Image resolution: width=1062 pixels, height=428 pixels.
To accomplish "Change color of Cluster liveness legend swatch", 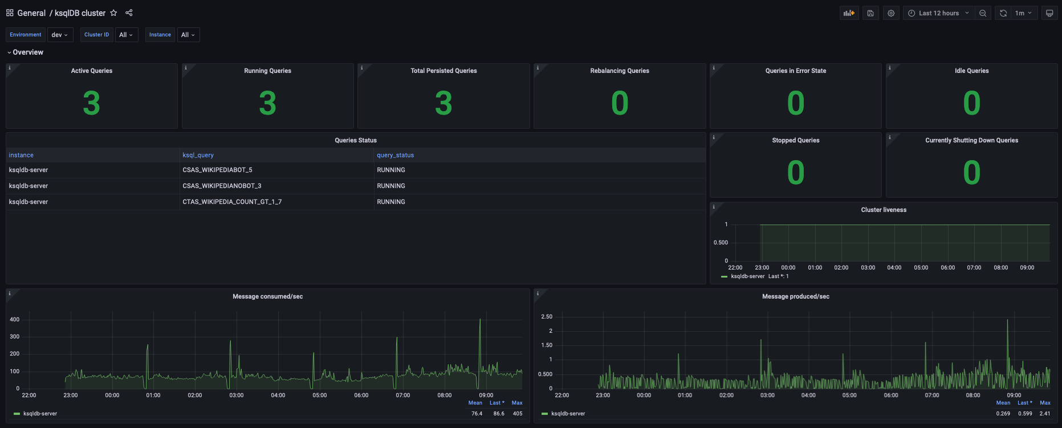I will coord(724,276).
